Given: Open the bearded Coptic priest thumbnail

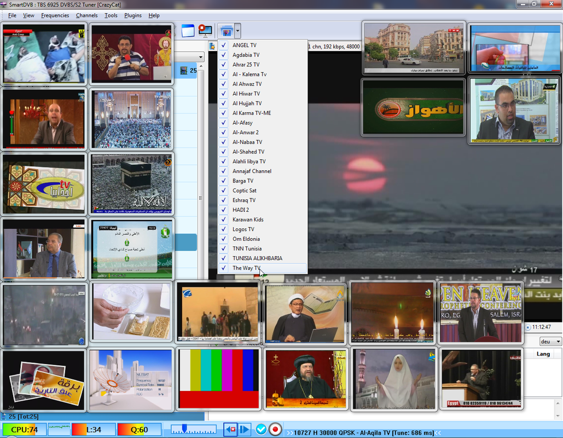Looking at the screenshot, I should (x=305, y=379).
